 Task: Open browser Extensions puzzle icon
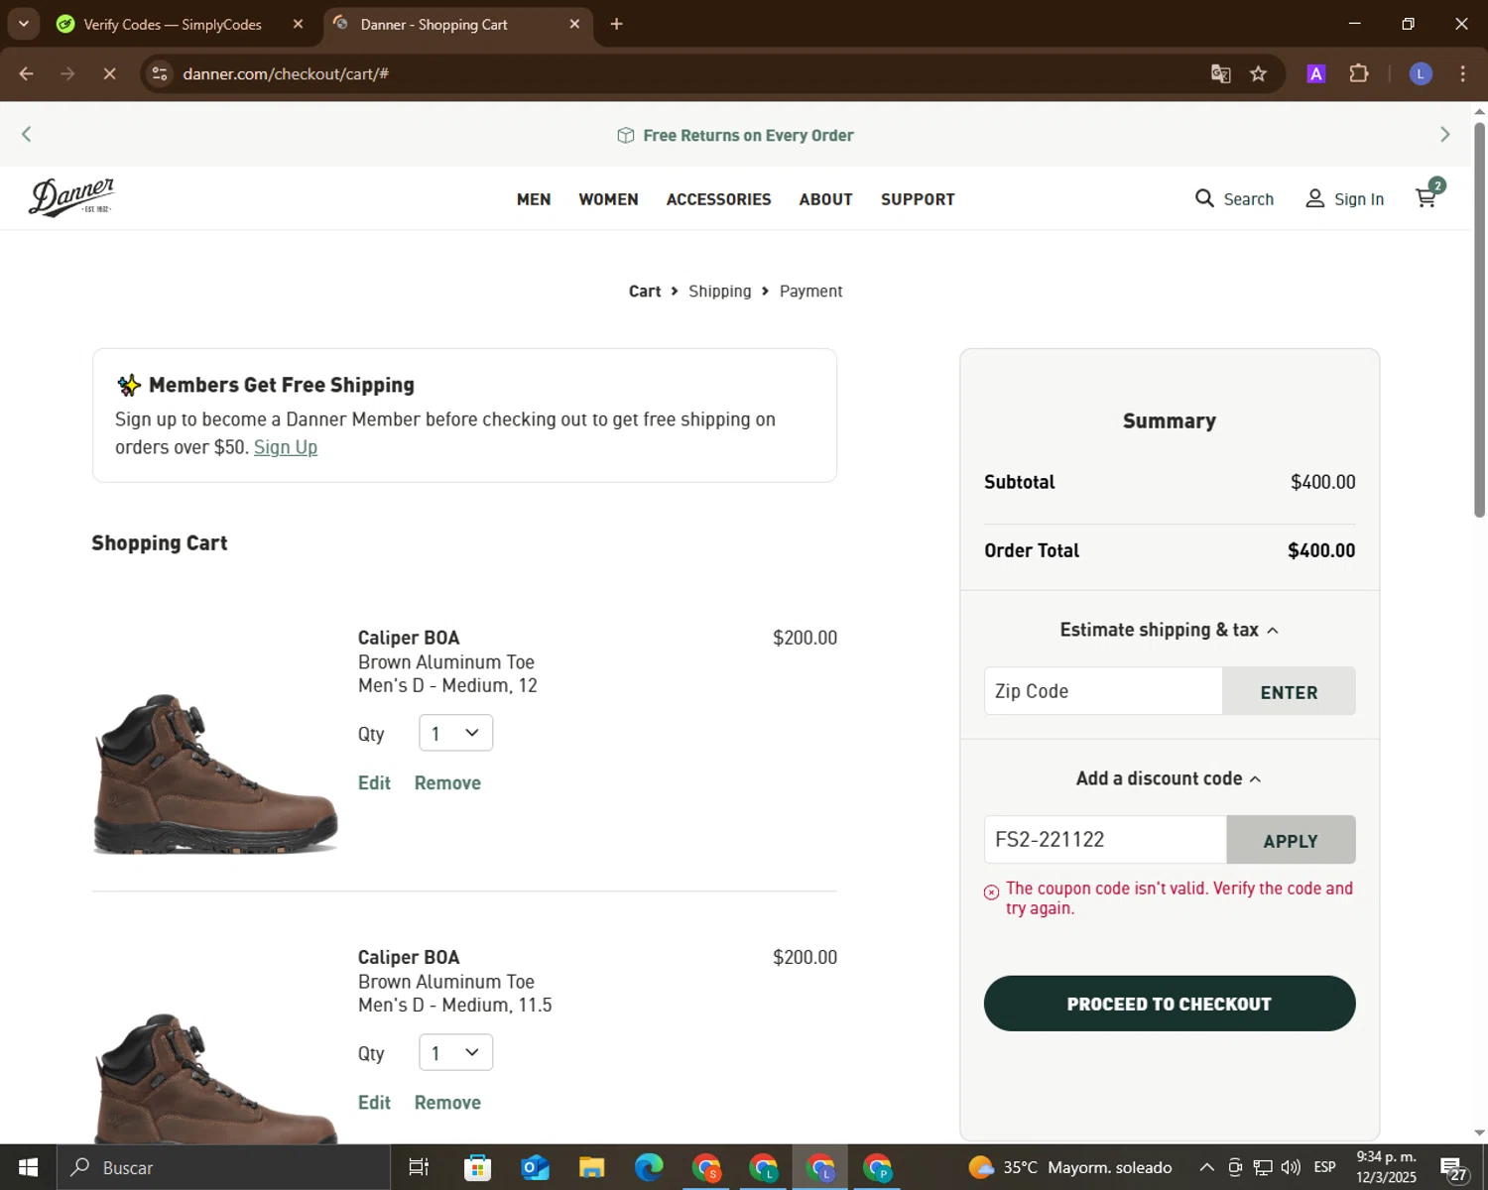1358,73
